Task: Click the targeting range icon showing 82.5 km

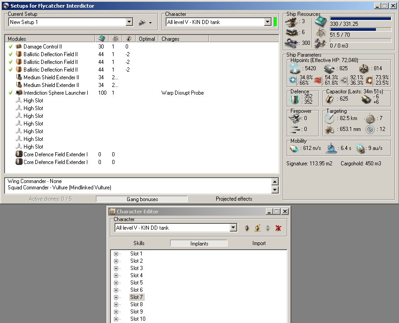Action: click(x=329, y=118)
